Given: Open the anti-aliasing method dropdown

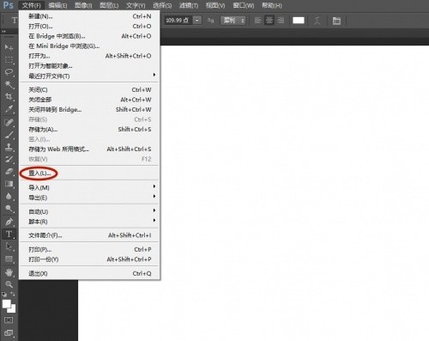Looking at the screenshot, I should 233,21.
